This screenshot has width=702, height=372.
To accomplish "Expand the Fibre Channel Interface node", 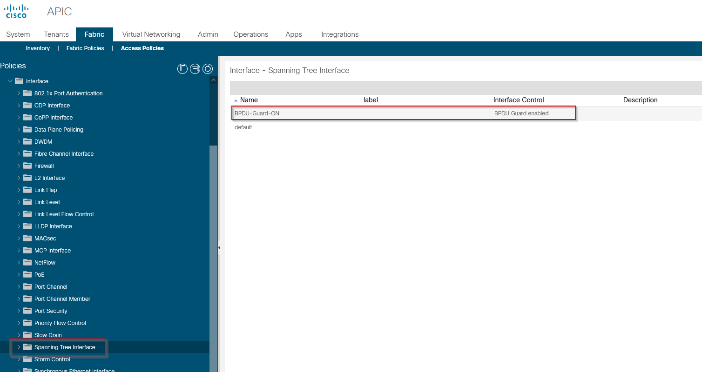I will tap(19, 153).
